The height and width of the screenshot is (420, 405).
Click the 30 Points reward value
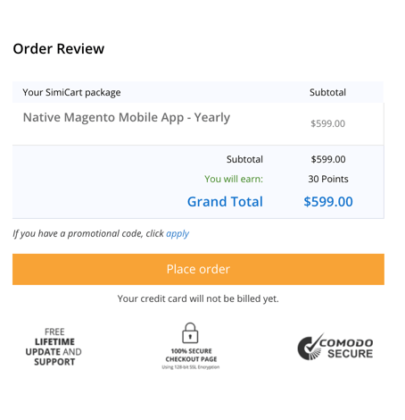[328, 179]
